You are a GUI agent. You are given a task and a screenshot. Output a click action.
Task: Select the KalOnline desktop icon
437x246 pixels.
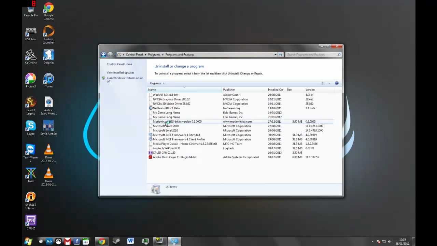click(31, 57)
